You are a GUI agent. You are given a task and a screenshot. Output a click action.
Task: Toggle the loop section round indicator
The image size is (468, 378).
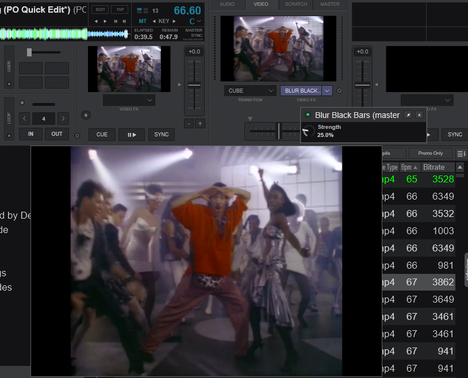point(22,103)
